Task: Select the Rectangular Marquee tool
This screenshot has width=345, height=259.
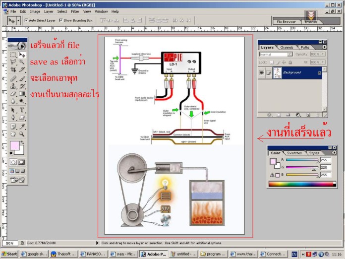Action: [13, 55]
